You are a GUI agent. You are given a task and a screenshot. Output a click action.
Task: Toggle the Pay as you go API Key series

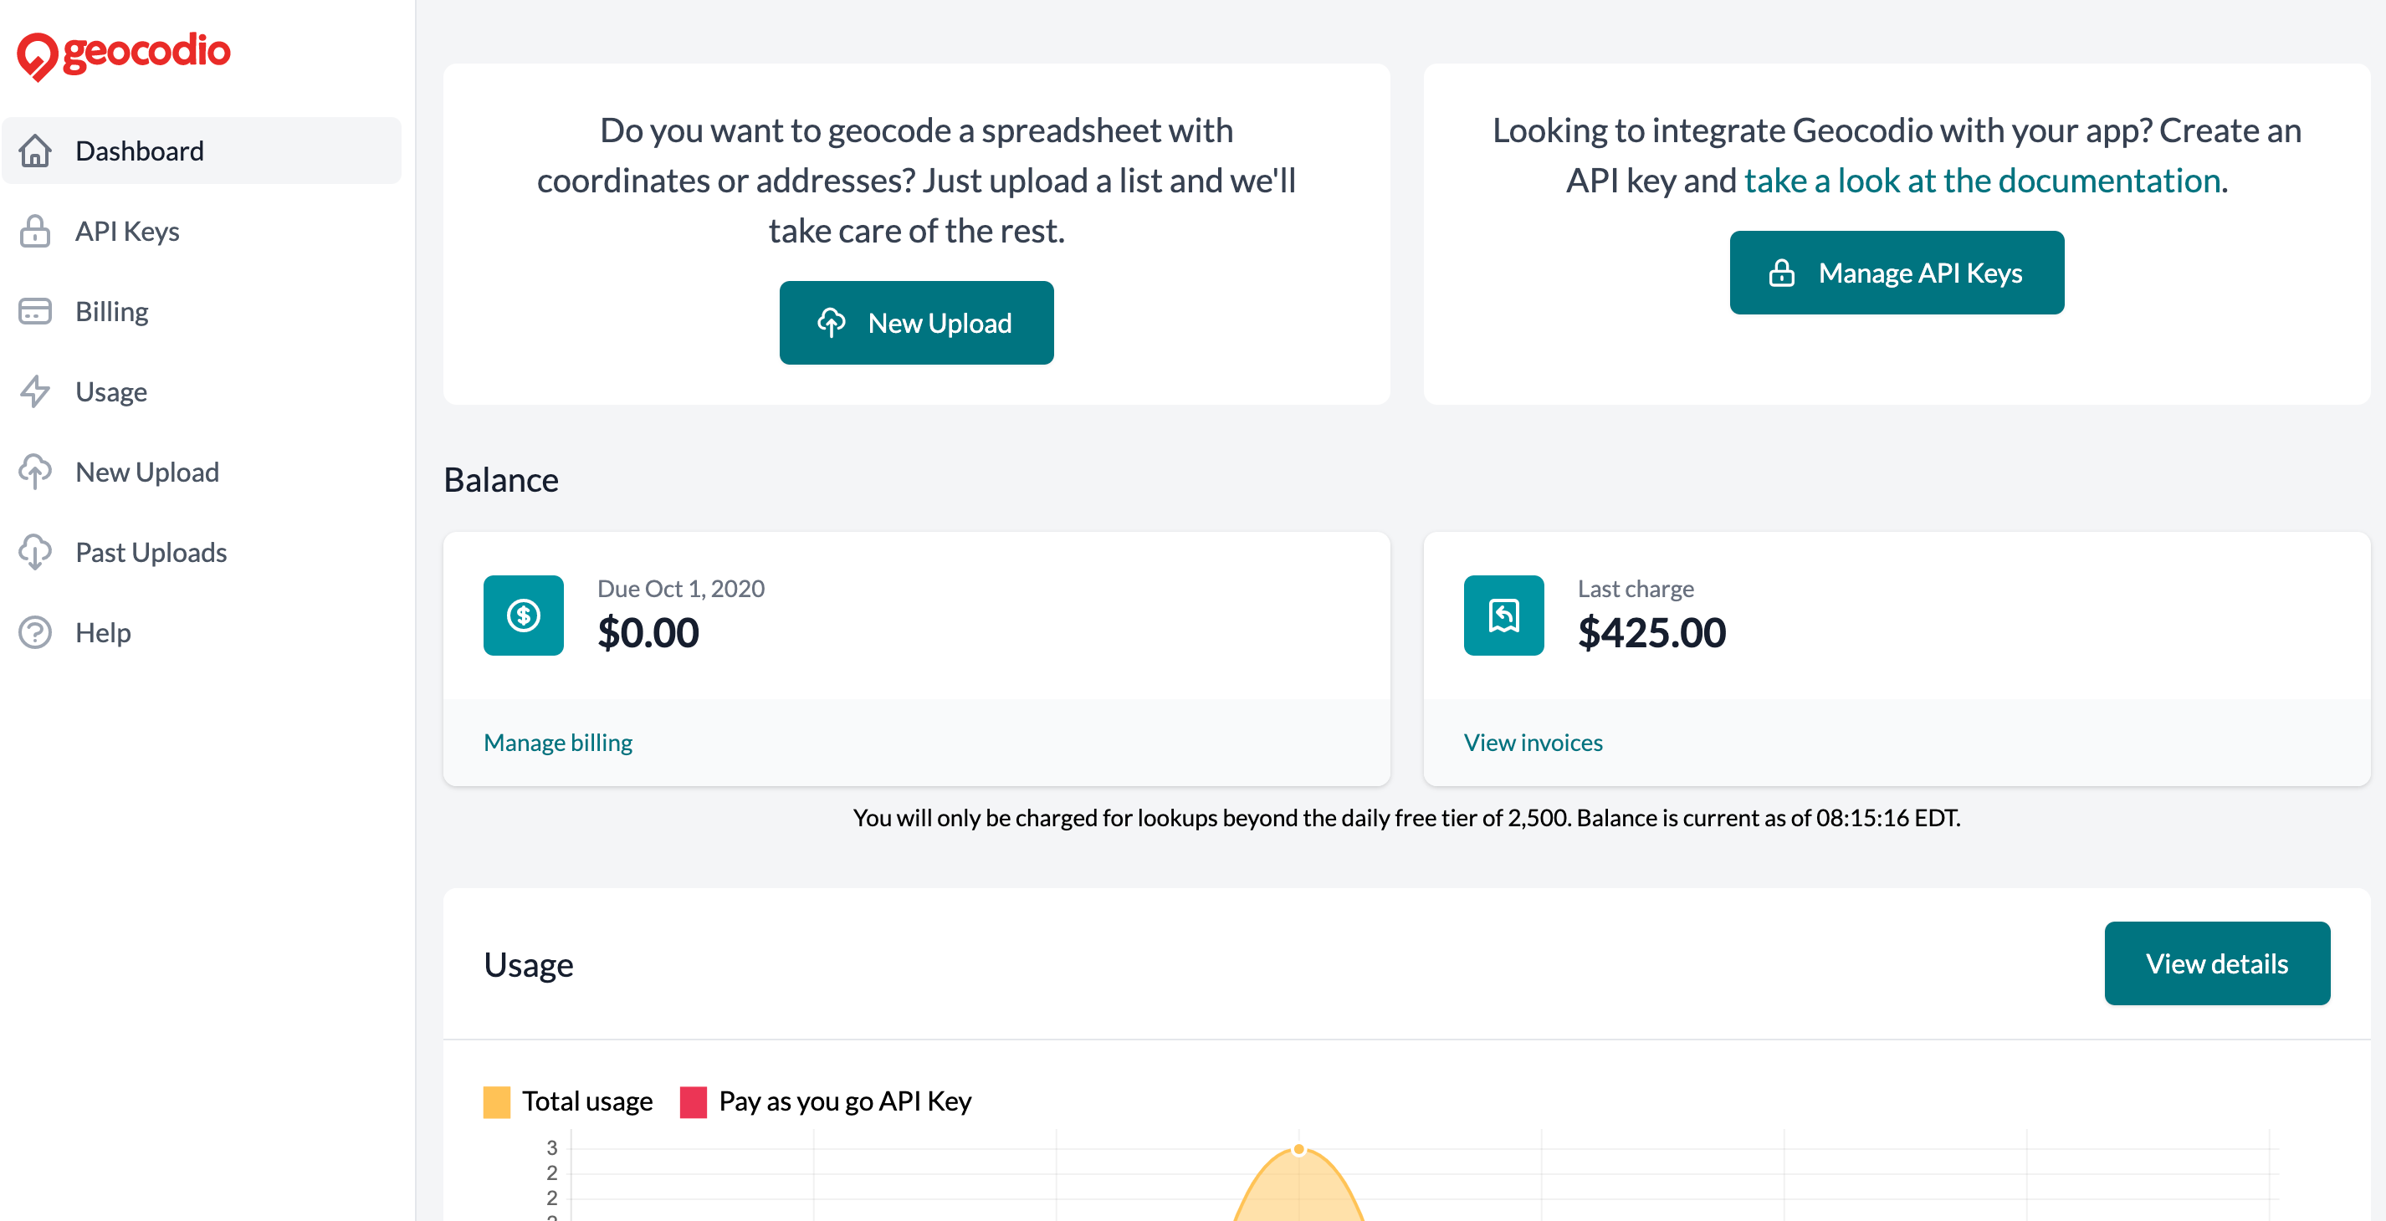(845, 1101)
